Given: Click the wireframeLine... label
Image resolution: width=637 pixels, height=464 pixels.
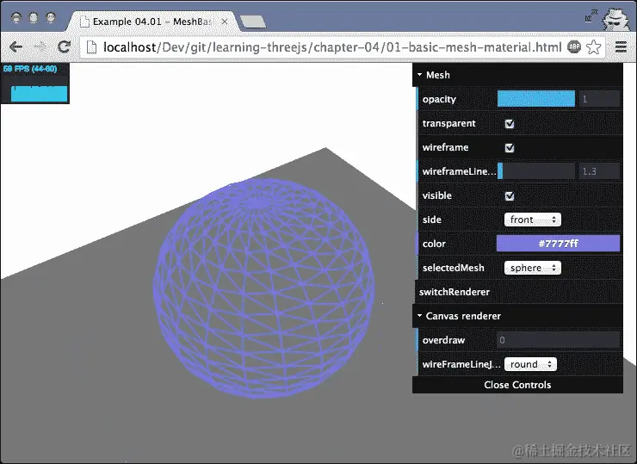Looking at the screenshot, I should click(x=459, y=171).
